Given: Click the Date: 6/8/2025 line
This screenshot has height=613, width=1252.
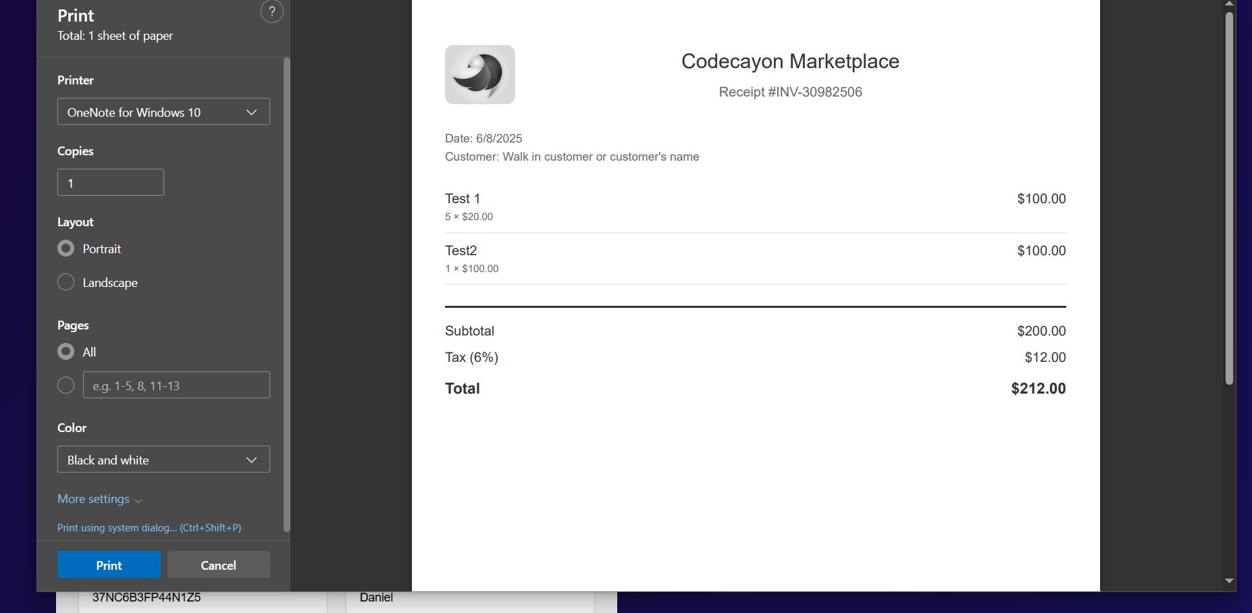Looking at the screenshot, I should 484,138.
